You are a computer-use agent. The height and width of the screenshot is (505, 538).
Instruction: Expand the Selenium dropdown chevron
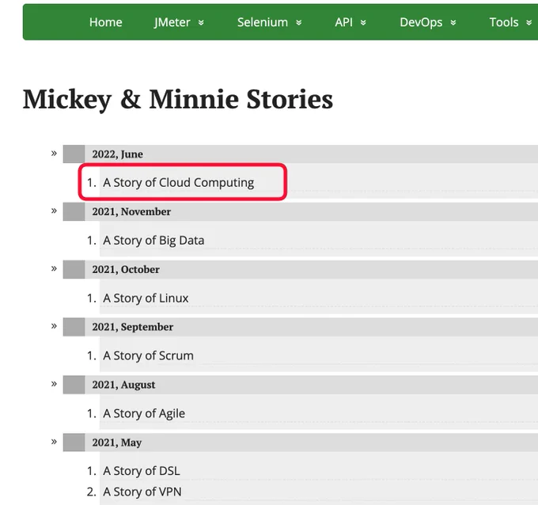click(x=299, y=23)
